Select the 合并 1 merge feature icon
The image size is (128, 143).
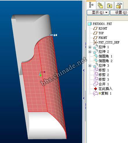(95, 84)
